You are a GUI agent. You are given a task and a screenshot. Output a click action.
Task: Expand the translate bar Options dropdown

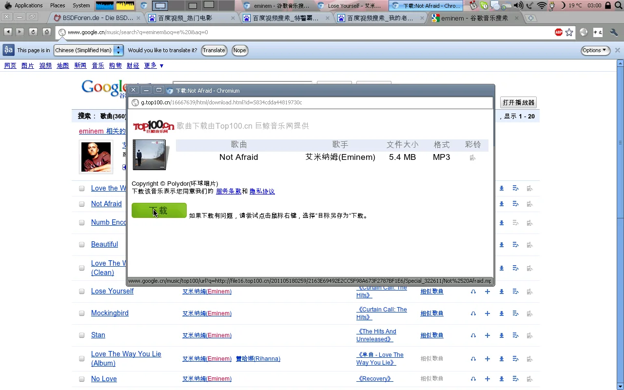click(x=596, y=50)
